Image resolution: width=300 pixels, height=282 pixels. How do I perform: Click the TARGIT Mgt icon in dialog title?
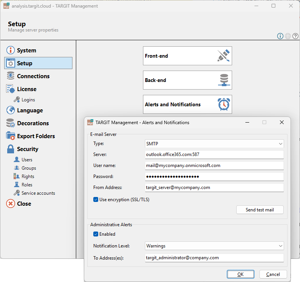point(90,122)
